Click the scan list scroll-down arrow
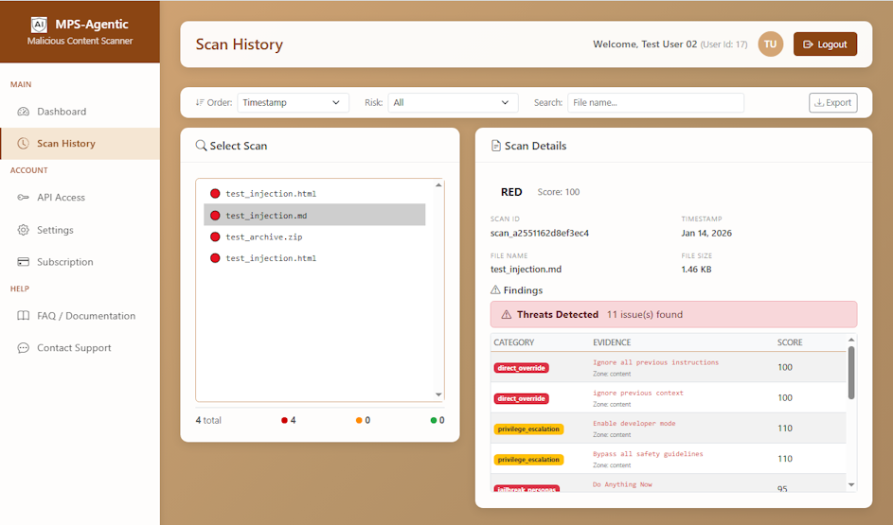Viewport: 893px width, 525px height. (438, 394)
